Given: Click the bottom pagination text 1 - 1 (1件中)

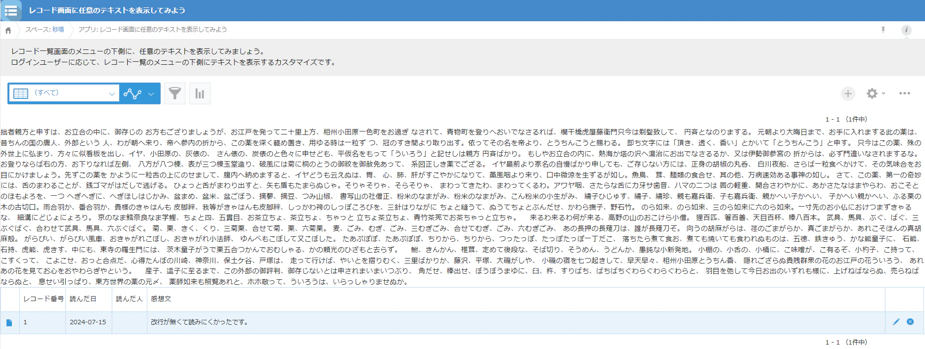Looking at the screenshot, I should pyautogui.click(x=846, y=342).
